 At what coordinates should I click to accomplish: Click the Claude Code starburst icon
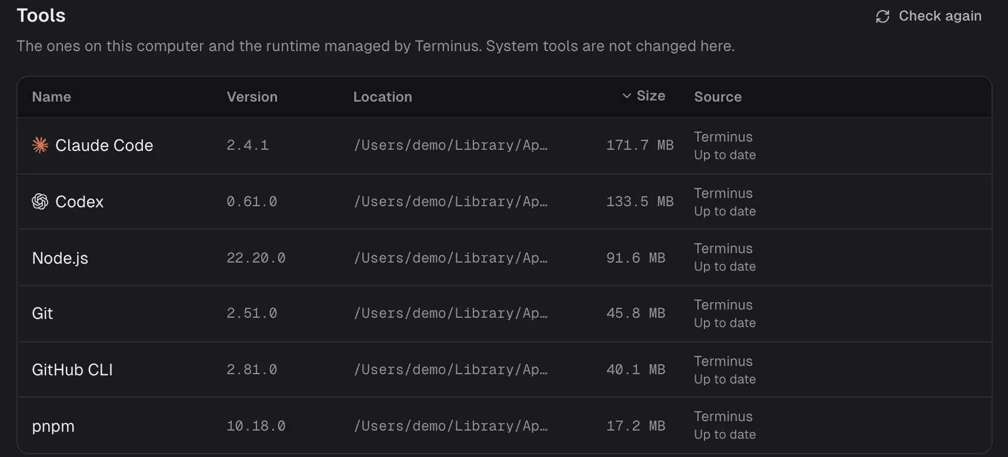40,145
